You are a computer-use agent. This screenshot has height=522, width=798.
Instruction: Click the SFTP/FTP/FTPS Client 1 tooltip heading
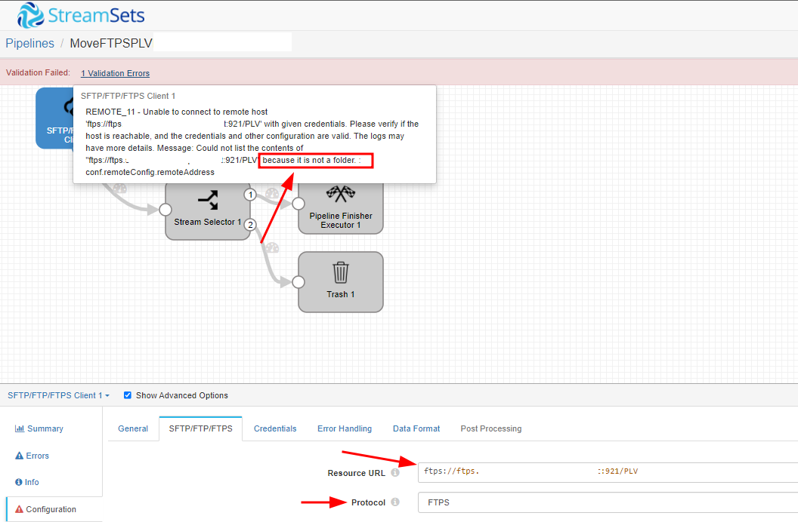128,96
